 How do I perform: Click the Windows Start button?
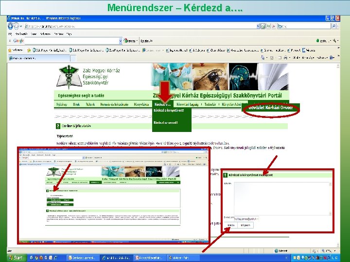coord(16,258)
